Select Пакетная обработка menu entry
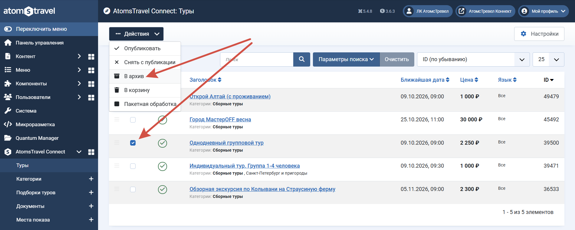This screenshot has width=575, height=230. click(x=145, y=104)
